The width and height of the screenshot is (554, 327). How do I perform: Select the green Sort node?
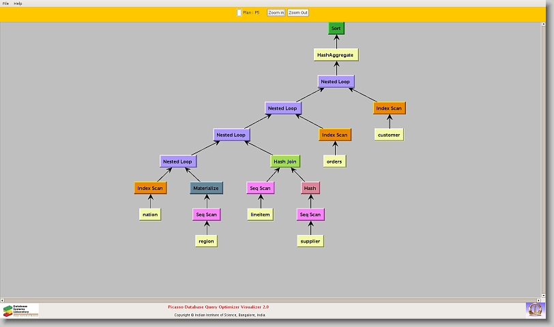click(x=336, y=28)
